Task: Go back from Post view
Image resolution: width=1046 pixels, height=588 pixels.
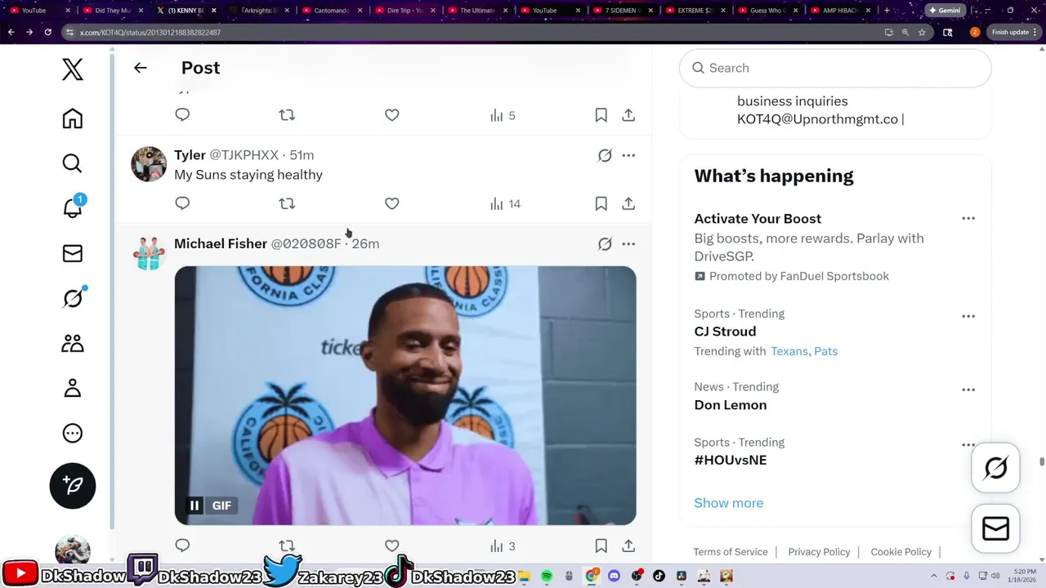Action: [141, 68]
